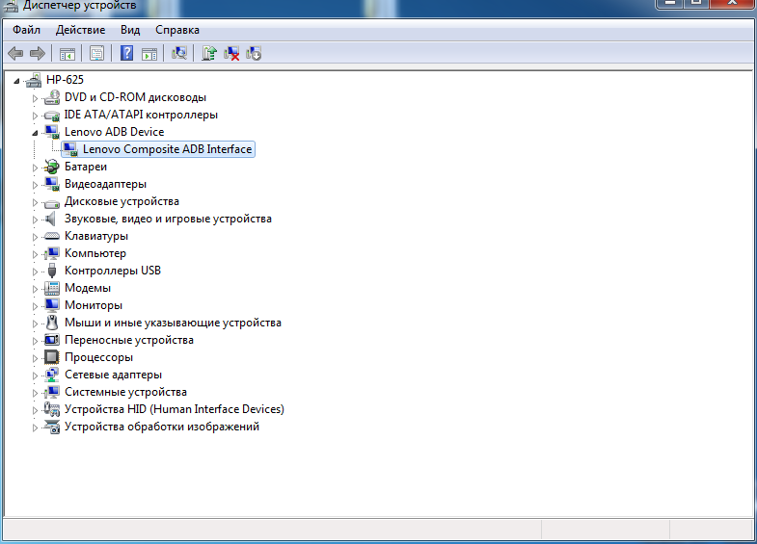Expand the Видеоадаптеры category

[x=36, y=184]
